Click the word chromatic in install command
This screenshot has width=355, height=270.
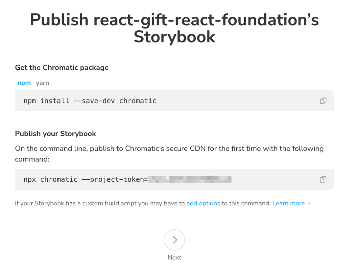(138, 101)
